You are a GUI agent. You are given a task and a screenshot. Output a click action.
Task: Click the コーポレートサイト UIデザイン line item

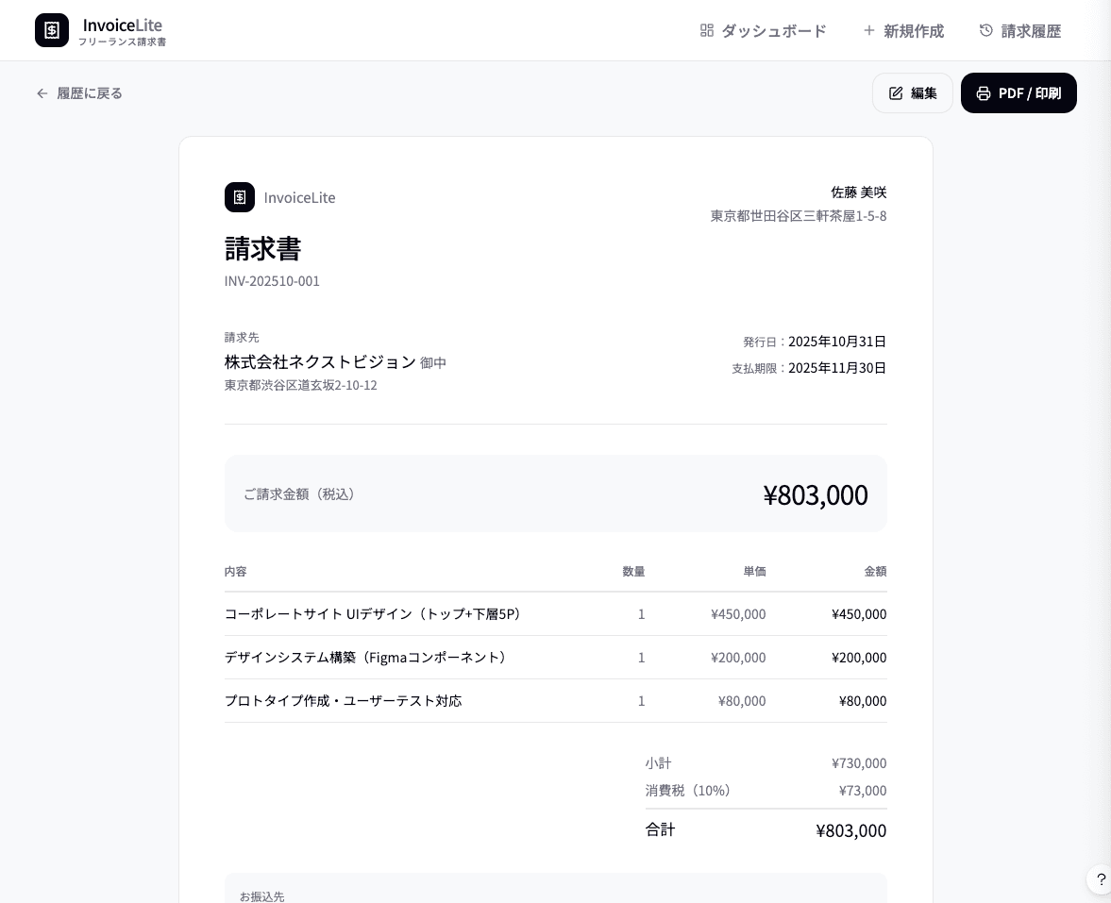(374, 614)
